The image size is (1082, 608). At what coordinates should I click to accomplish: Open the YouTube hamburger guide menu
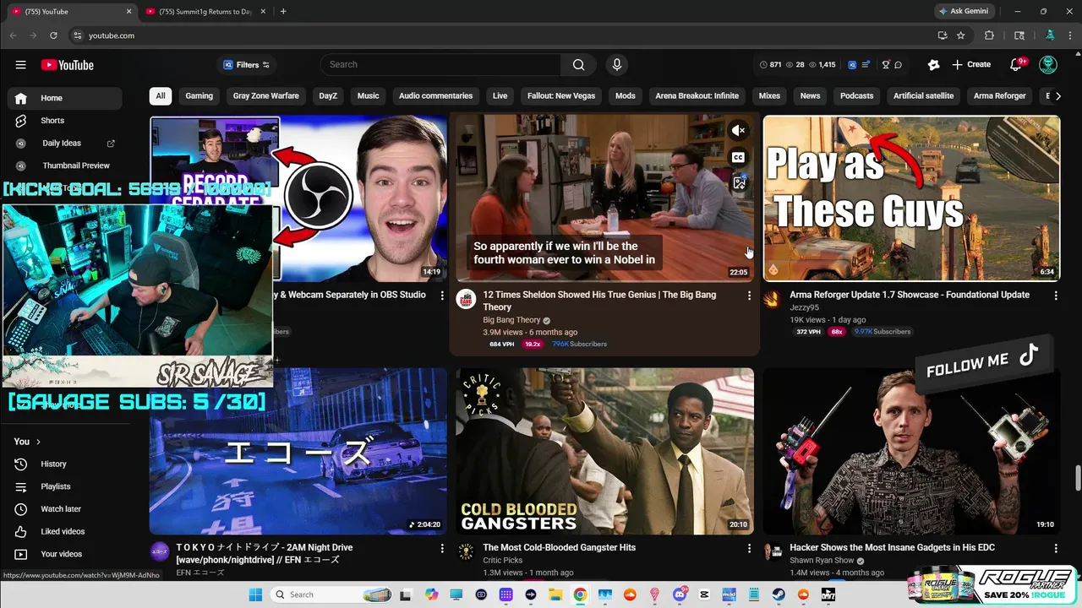(20, 65)
